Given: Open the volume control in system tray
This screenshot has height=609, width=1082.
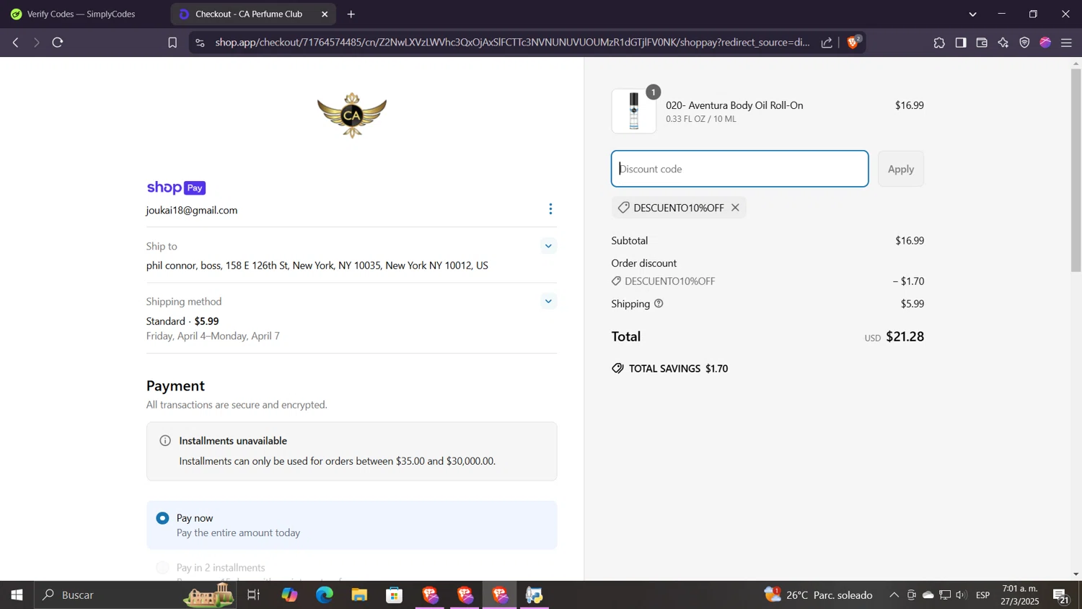Looking at the screenshot, I should (962, 595).
